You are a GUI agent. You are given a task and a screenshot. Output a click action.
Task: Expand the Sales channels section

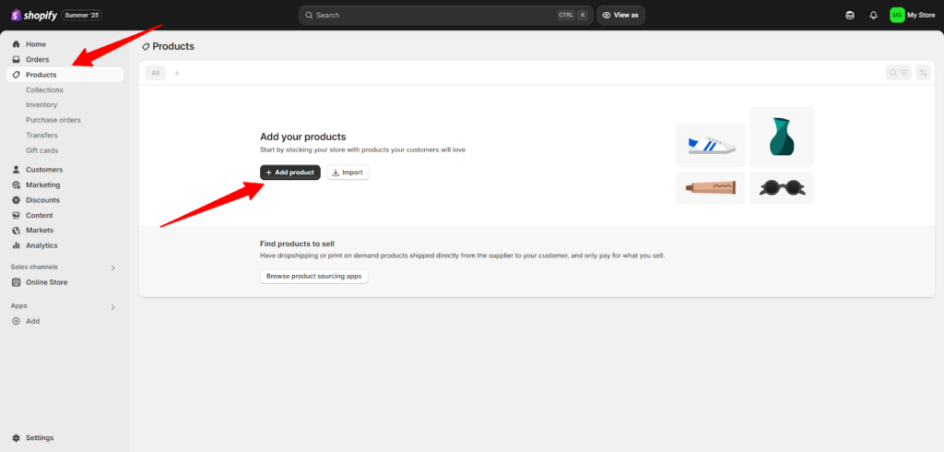(113, 268)
